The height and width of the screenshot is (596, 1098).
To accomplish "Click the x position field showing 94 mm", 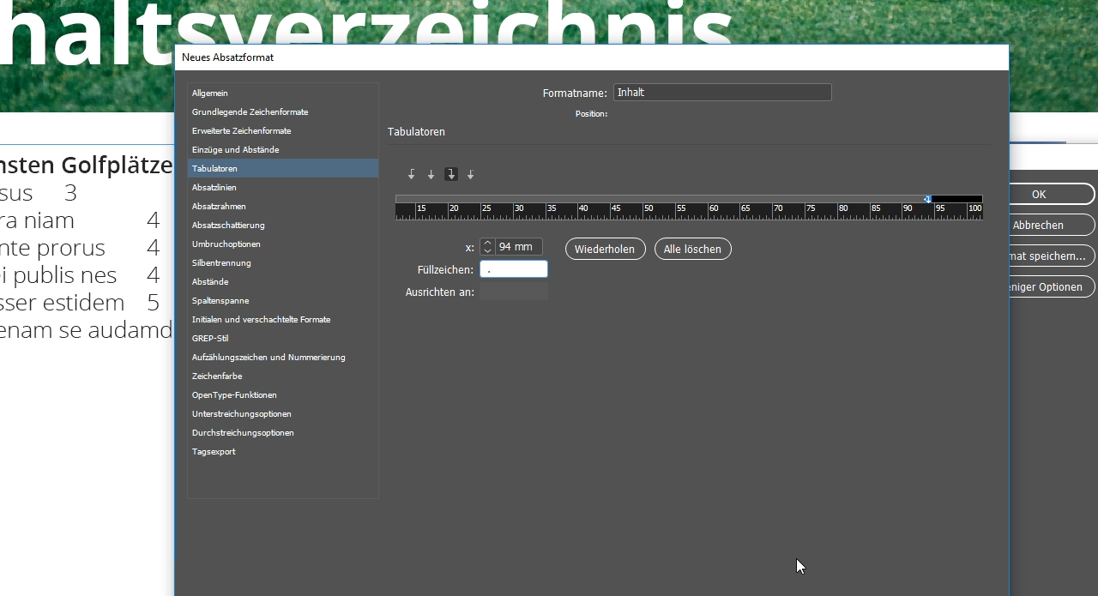I will (518, 247).
